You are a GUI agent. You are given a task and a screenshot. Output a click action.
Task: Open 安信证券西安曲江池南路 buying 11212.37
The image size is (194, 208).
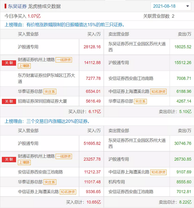40,172
